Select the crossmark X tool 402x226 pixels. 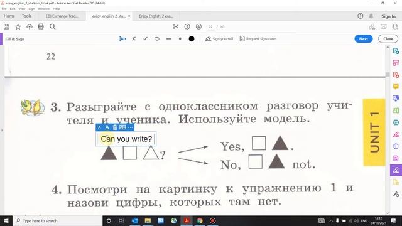(134, 39)
